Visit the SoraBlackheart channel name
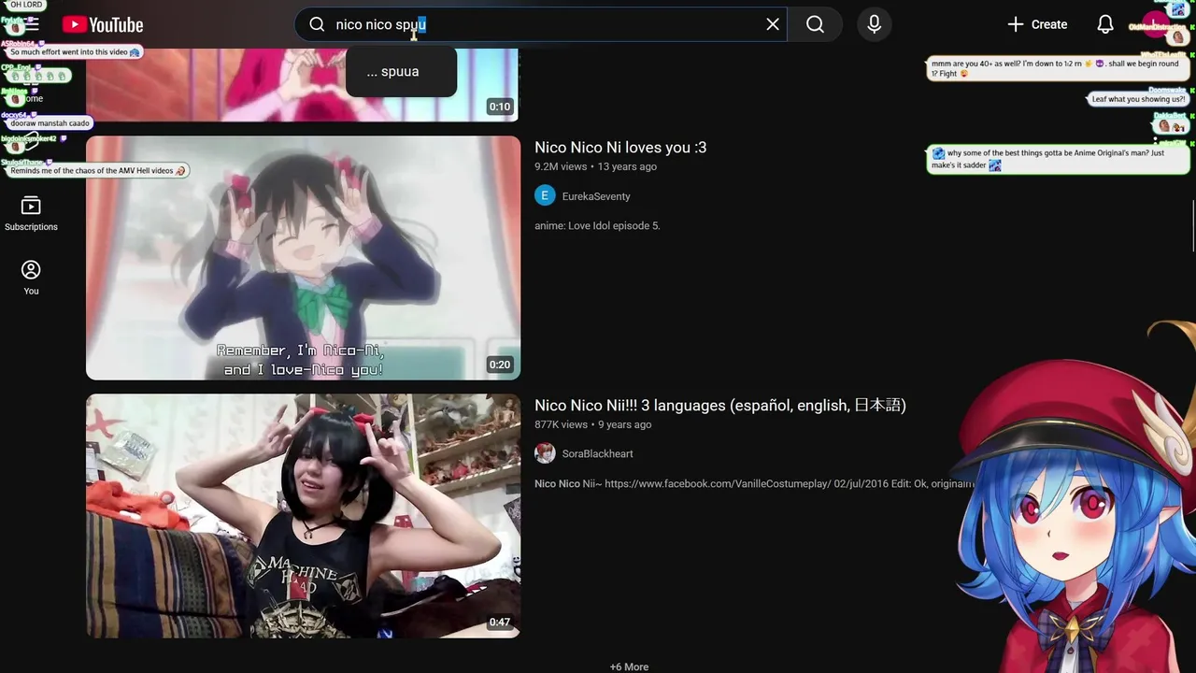The height and width of the screenshot is (673, 1196). (598, 453)
